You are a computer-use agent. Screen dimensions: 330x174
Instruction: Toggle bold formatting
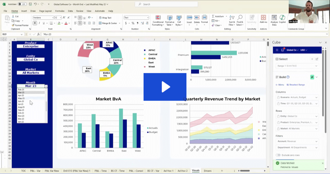(x=35, y=23)
